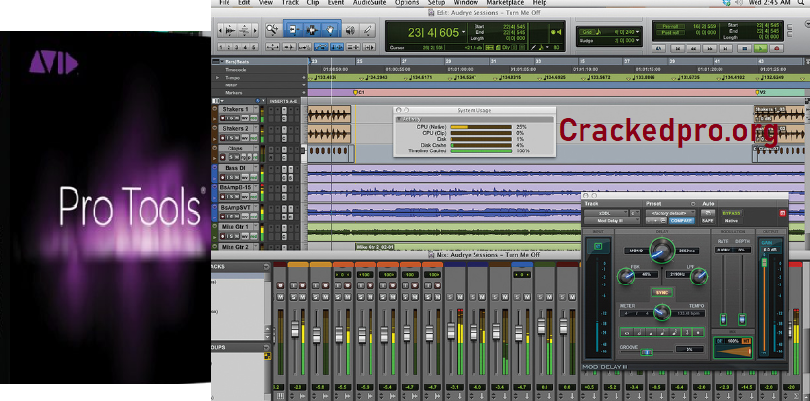The image size is (810, 401).
Task: Click the vertical audio zoom button
Action: coord(244,30)
